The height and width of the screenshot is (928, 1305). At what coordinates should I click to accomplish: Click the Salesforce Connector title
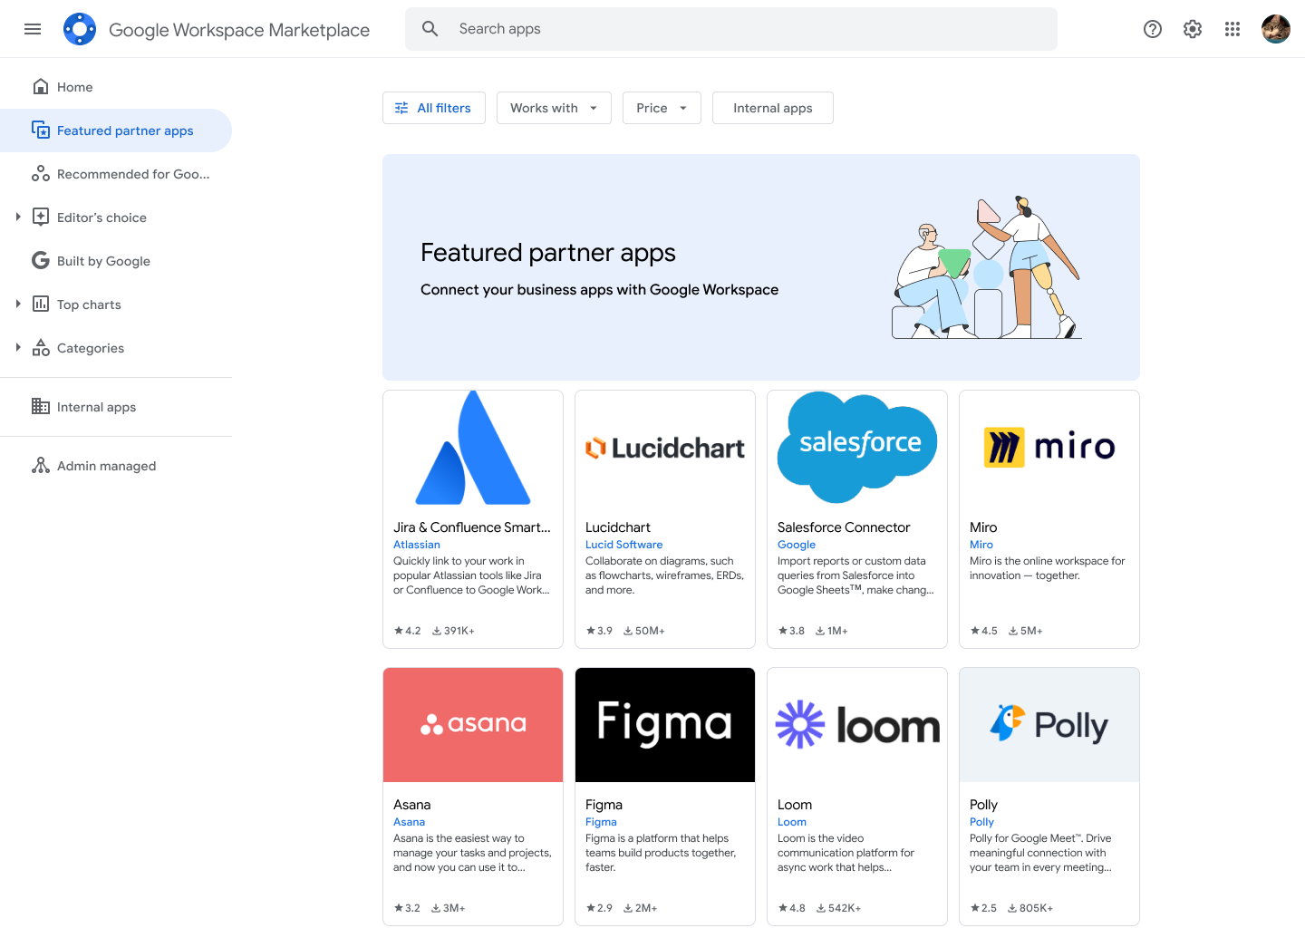click(x=844, y=527)
